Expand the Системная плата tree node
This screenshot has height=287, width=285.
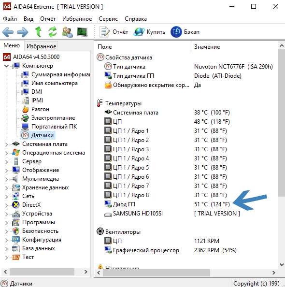pyautogui.click(x=6, y=144)
